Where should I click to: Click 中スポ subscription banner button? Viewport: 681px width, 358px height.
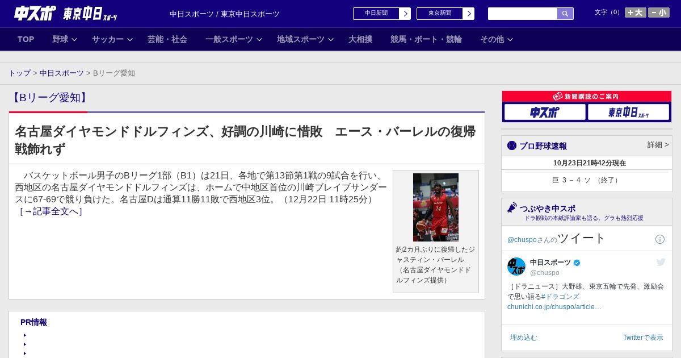(x=545, y=113)
